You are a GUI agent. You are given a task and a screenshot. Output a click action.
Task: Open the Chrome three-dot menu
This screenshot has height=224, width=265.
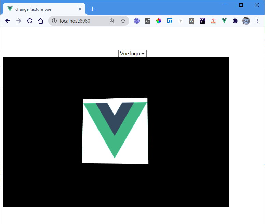(x=257, y=21)
